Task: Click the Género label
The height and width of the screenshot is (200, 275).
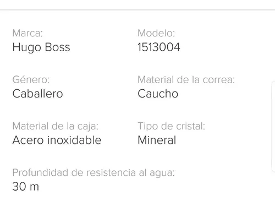Action: pos(31,80)
